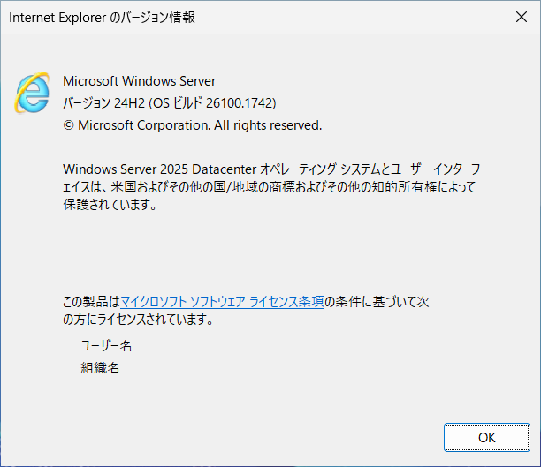Screen dimensions: 541x467
Task: Click the OS ビルド 26100.1742 number
Action: tap(240, 103)
